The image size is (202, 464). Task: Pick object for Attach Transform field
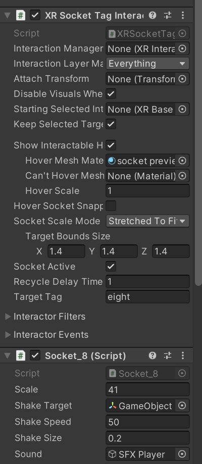182,79
